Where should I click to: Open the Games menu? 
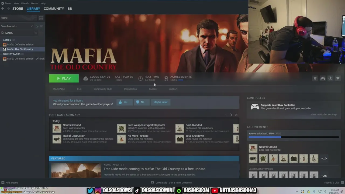click(x=34, y=4)
